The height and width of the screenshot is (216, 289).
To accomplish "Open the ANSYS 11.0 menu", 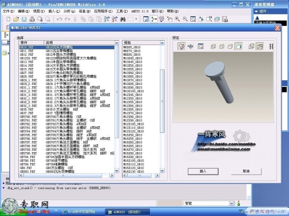I will (139, 11).
